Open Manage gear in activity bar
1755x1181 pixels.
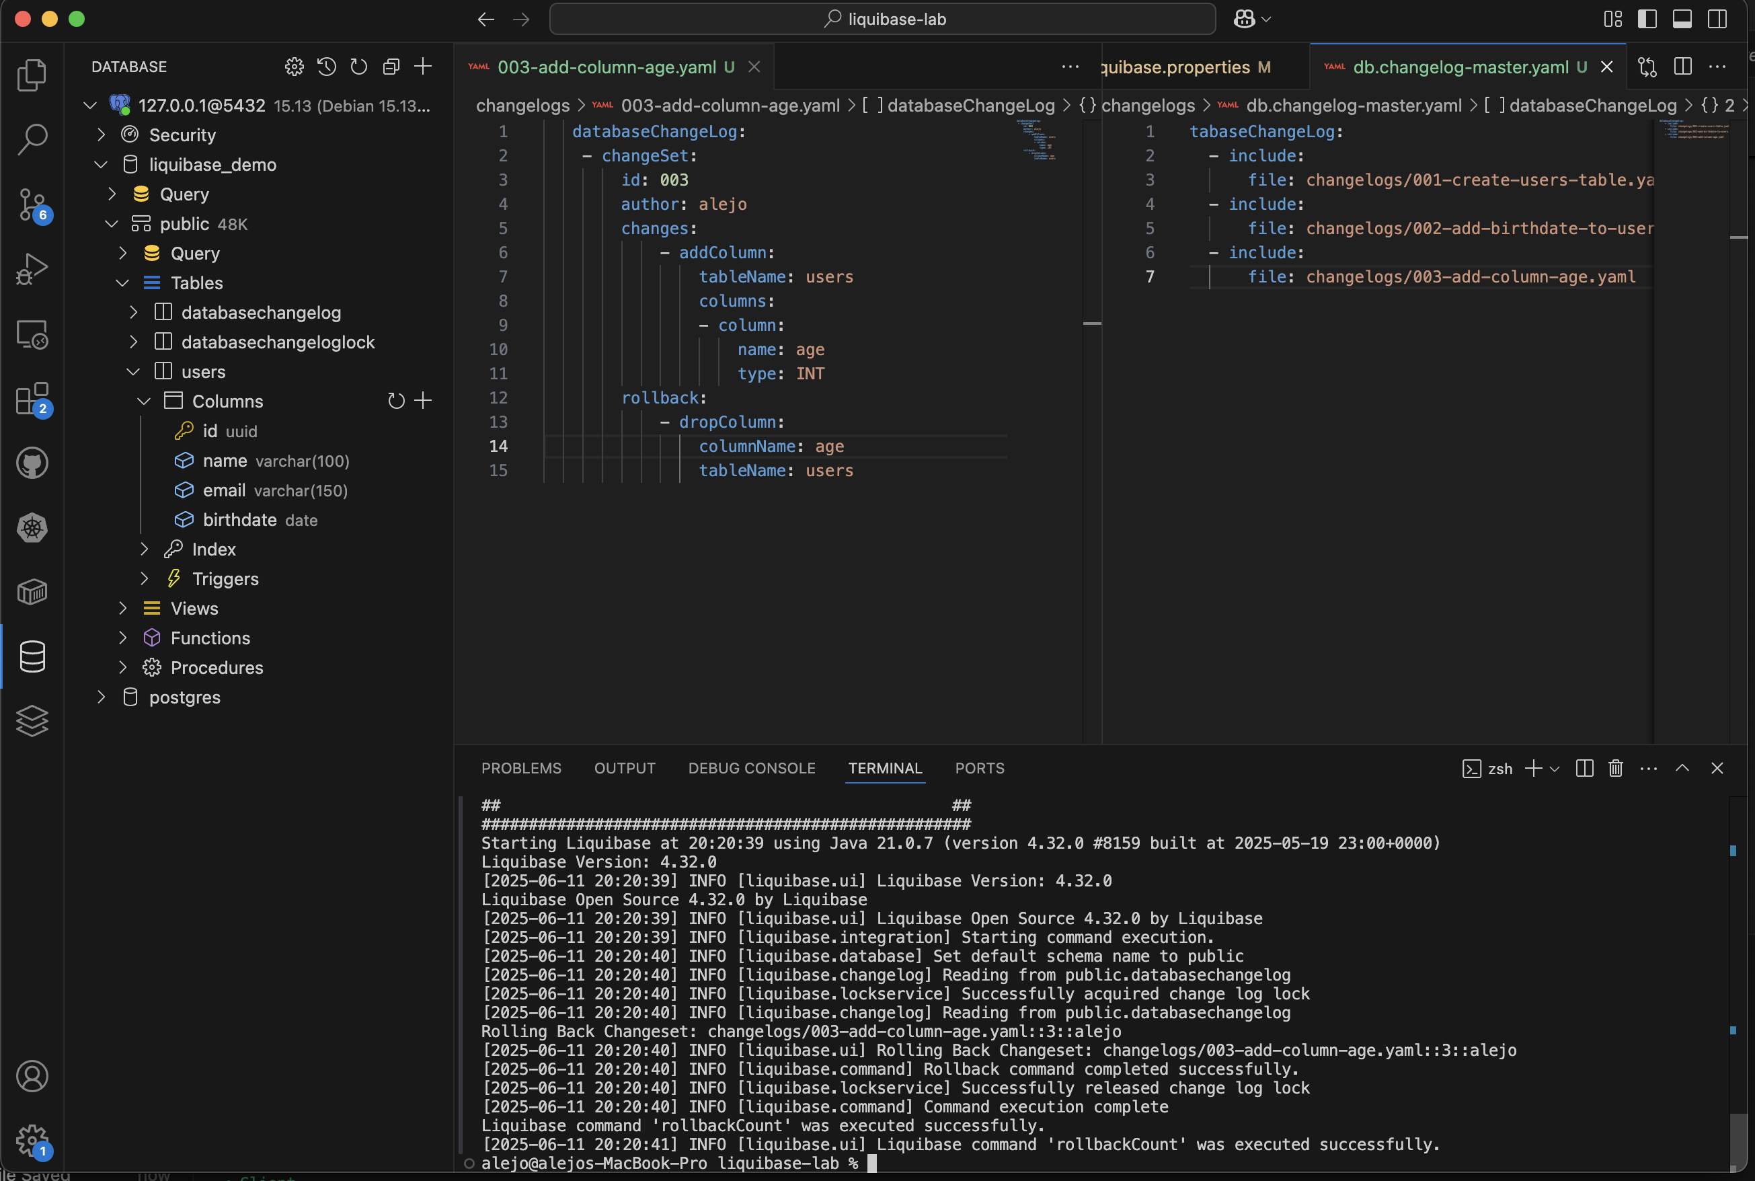coord(32,1141)
